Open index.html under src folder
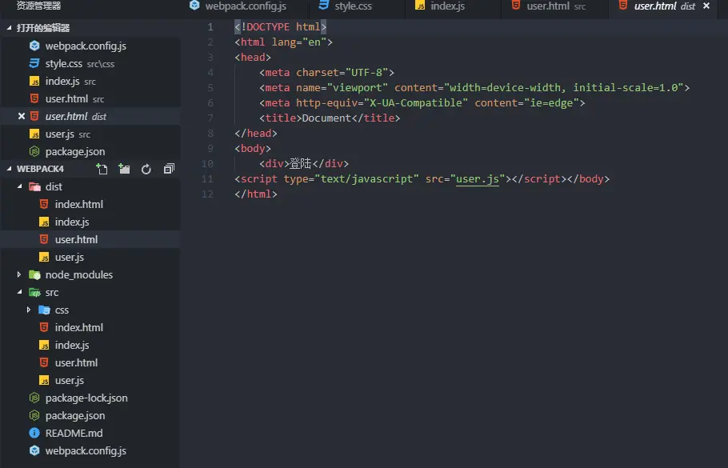 (90, 328)
